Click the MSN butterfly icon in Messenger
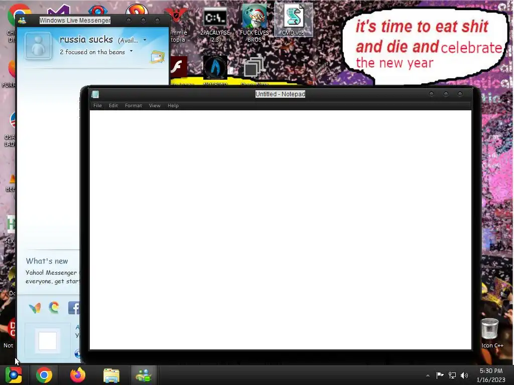The height and width of the screenshot is (385, 514). 35,308
